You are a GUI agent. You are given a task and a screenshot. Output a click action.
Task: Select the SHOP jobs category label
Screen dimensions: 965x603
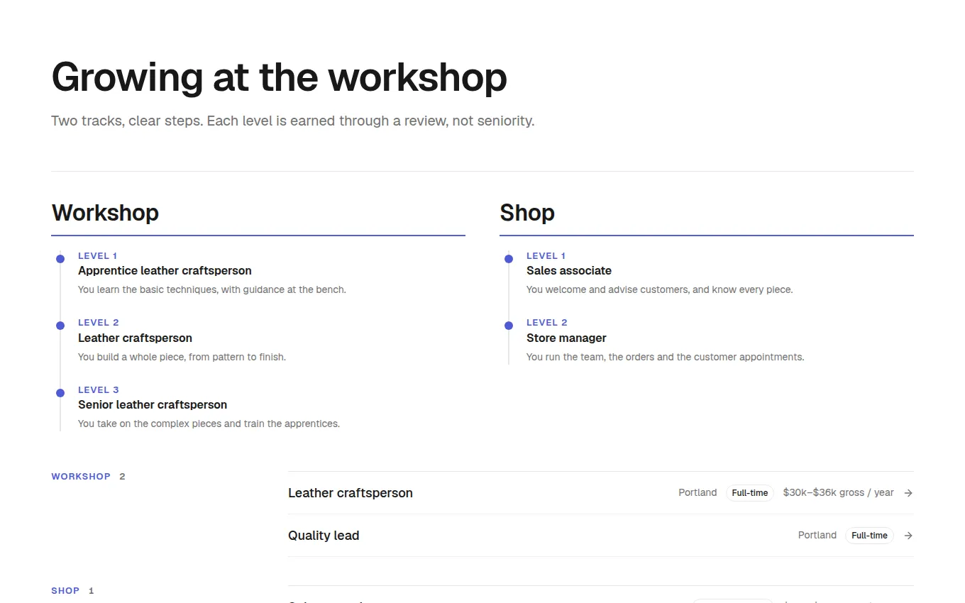(65, 591)
